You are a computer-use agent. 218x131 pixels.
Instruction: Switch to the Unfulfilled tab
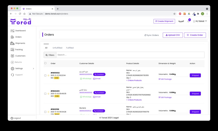coord(57,48)
